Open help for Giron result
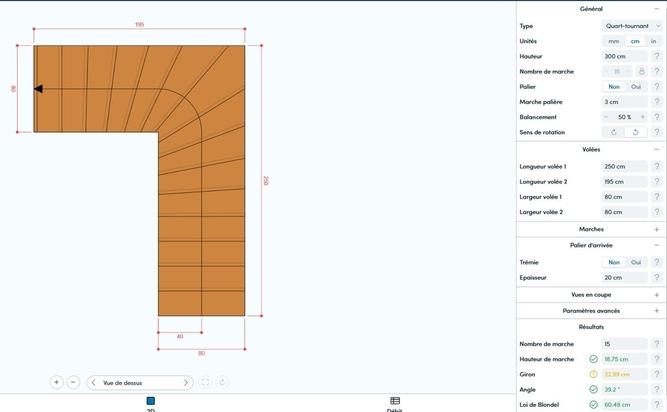The height and width of the screenshot is (412, 667). click(x=657, y=374)
